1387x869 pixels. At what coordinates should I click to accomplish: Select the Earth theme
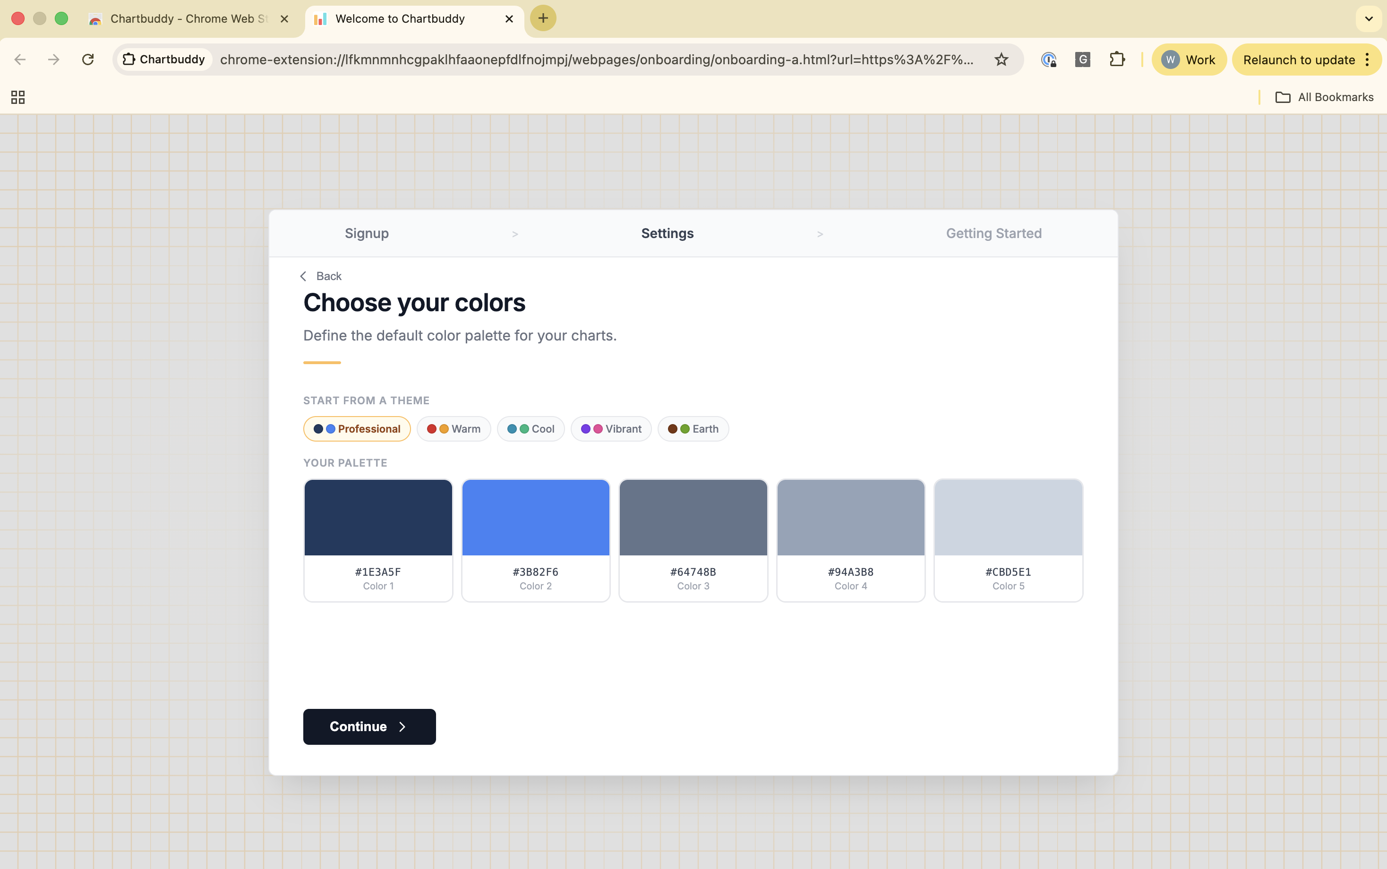point(692,429)
